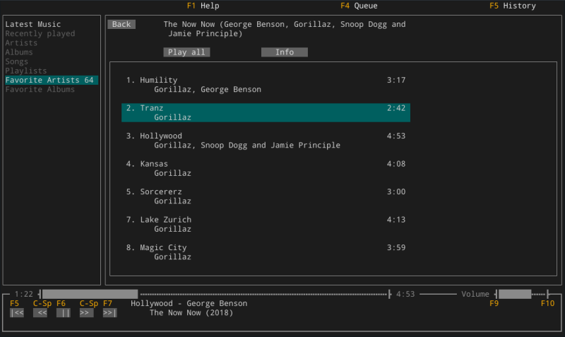Screen dimensions: 565x337
Task: Select track 3 Hollywood
Action: point(266,141)
